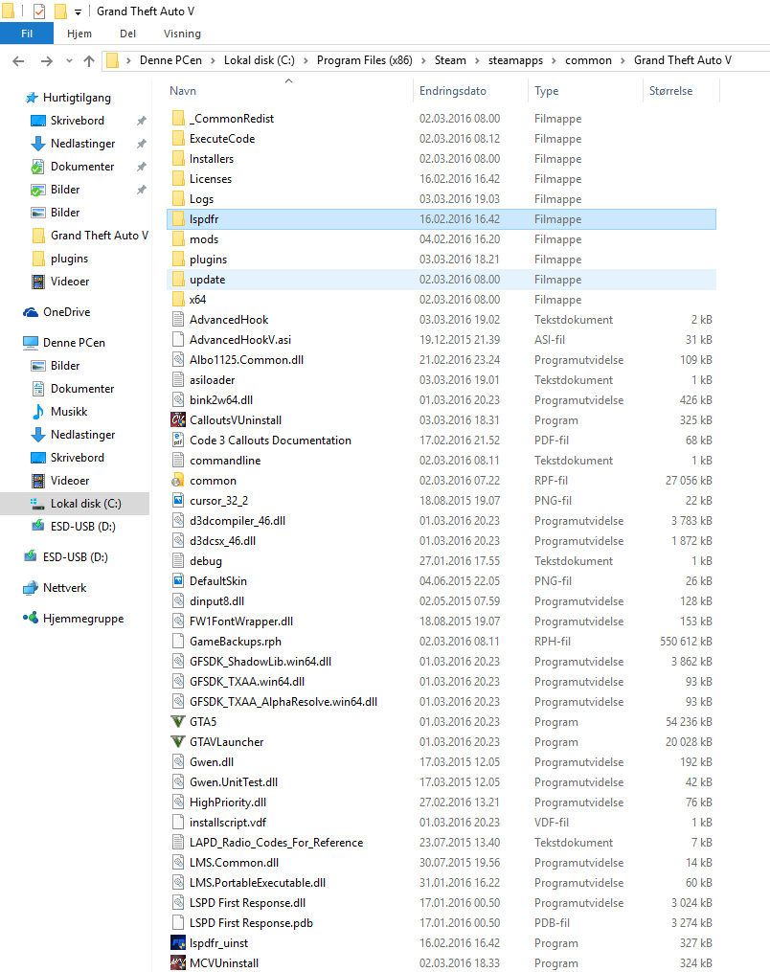The image size is (770, 972).
Task: Select Skrivebord under Hurtigtilgang
Action: [x=78, y=121]
